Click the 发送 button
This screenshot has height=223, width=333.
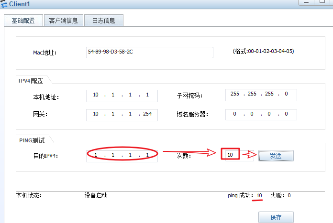(276, 156)
